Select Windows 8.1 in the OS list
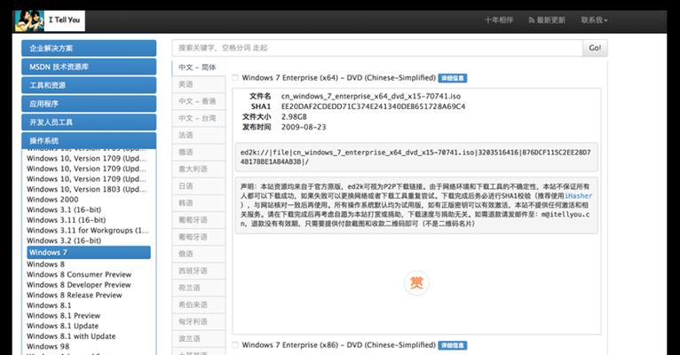 tap(49, 305)
